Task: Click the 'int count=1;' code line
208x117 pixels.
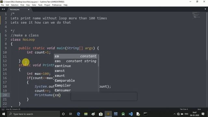Action: [x=39, y=52]
